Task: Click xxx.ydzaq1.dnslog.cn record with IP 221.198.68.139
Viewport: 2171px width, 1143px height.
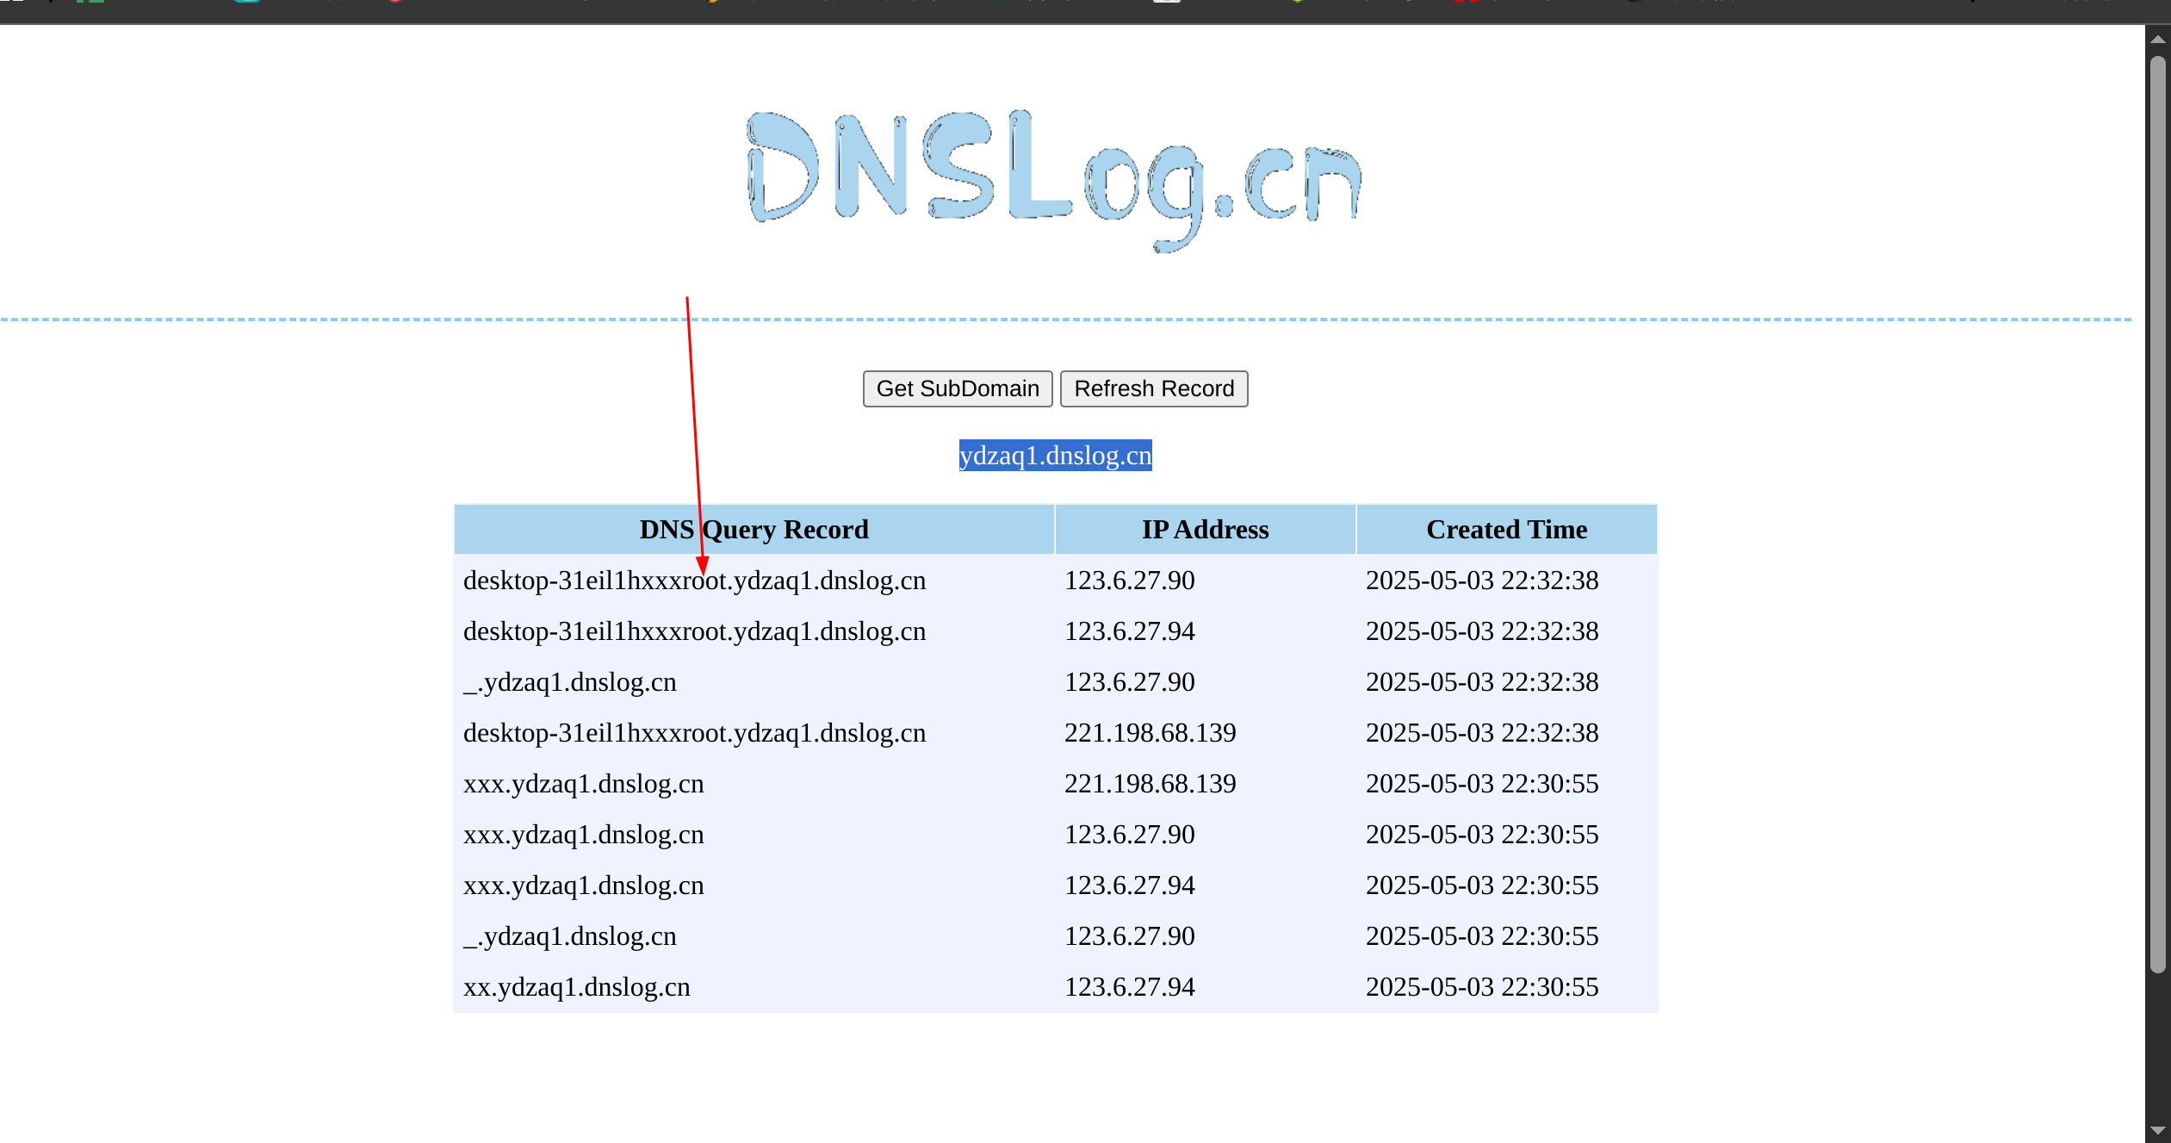Action: [583, 784]
